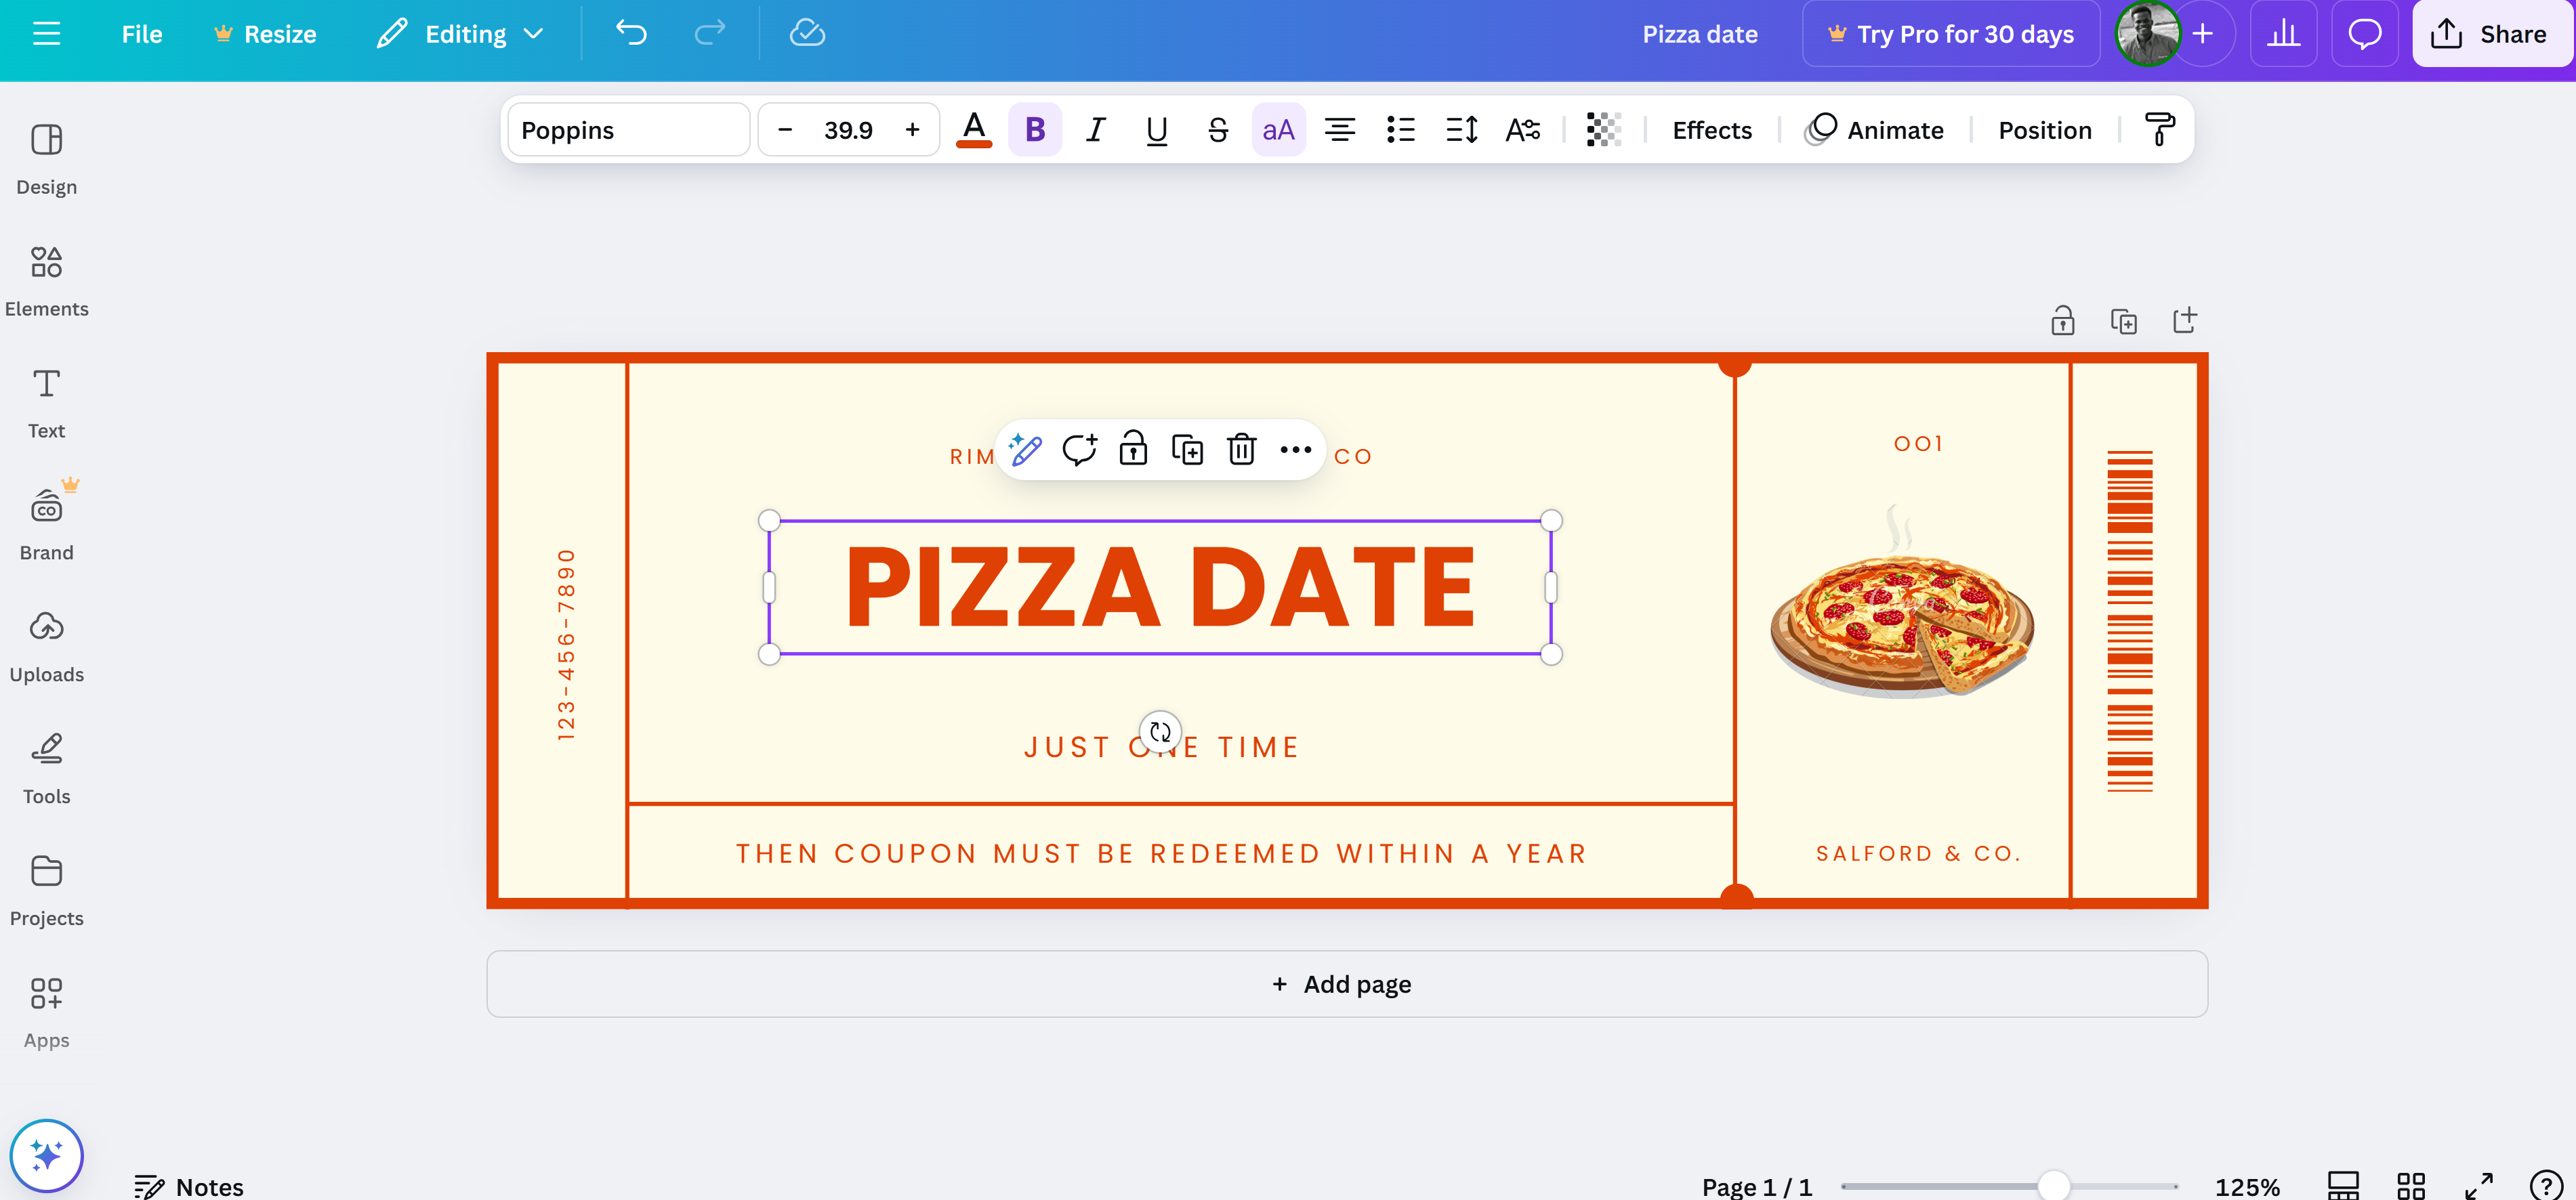Open the Poppins font dropdown

point(628,130)
